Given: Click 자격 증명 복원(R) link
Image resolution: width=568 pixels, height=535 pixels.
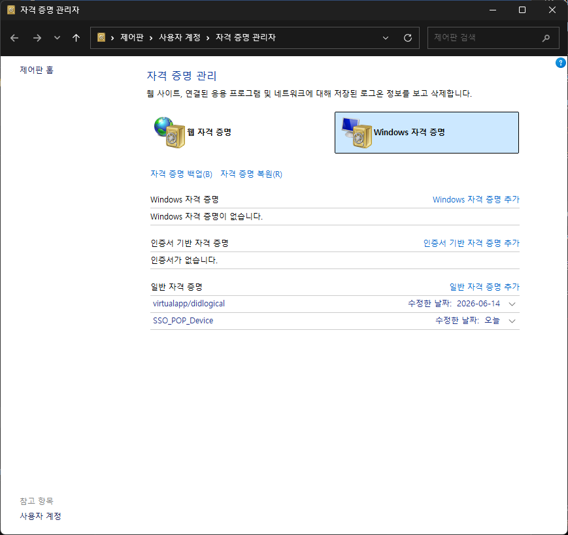Looking at the screenshot, I should pos(251,174).
